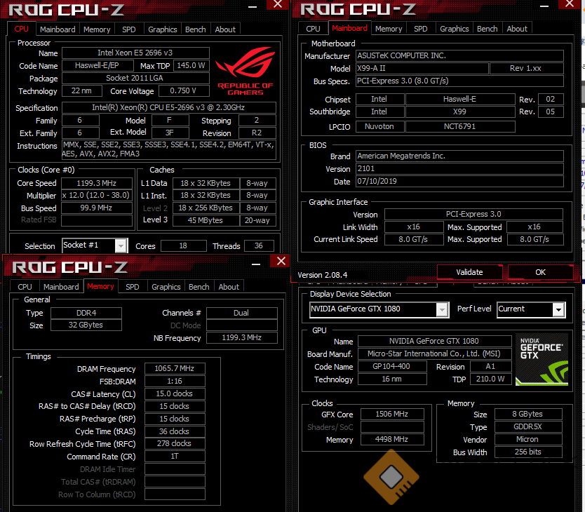Close the bottom-left Memory CPU-Z window
Screen dimensions: 585x512
281,261
